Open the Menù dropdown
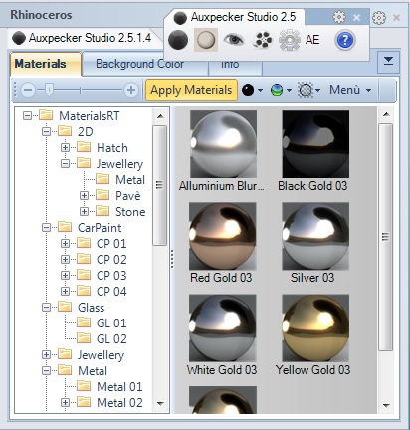The width and height of the screenshot is (410, 430). (x=350, y=90)
